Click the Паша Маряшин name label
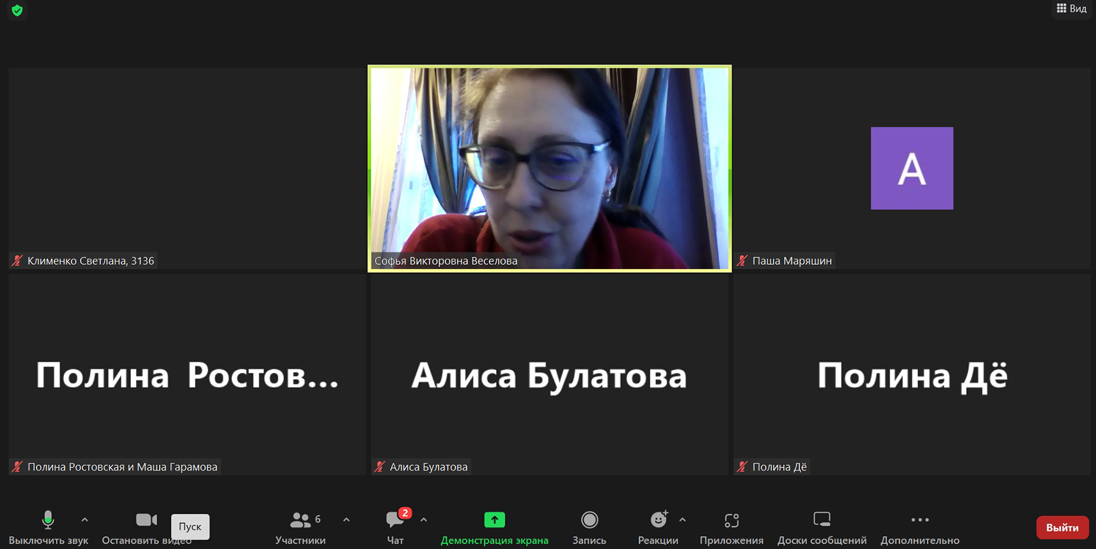1096x549 pixels. point(792,261)
